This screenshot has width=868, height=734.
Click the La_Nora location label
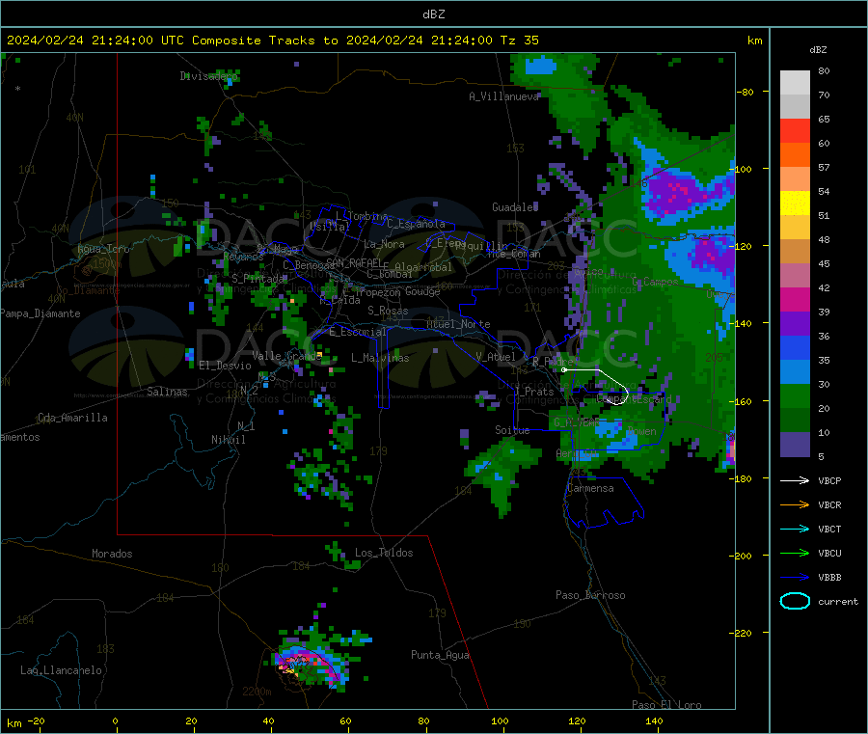point(384,244)
